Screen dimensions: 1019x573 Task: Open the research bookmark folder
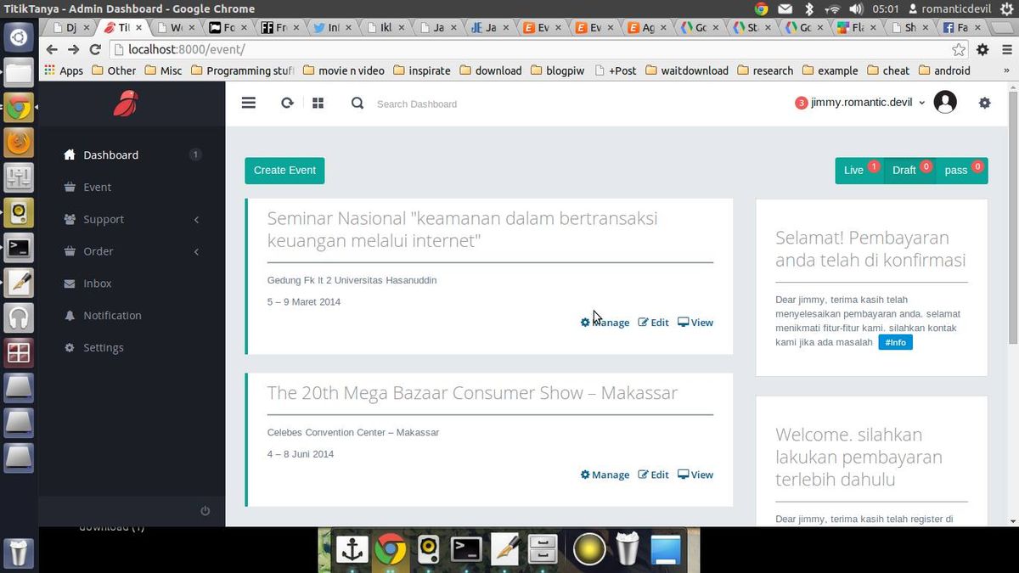tap(765, 70)
